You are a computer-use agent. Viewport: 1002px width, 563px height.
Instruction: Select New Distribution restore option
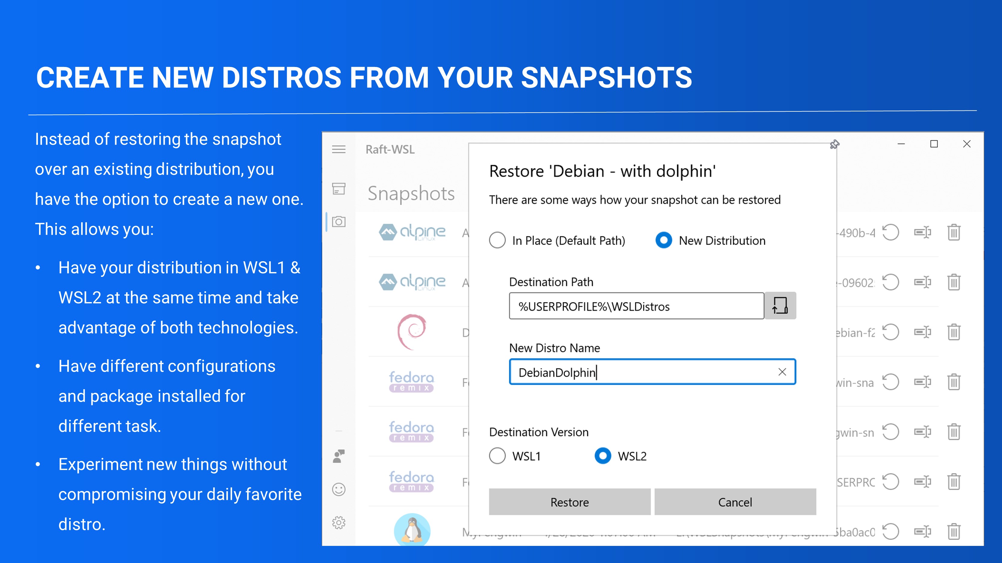click(x=663, y=240)
